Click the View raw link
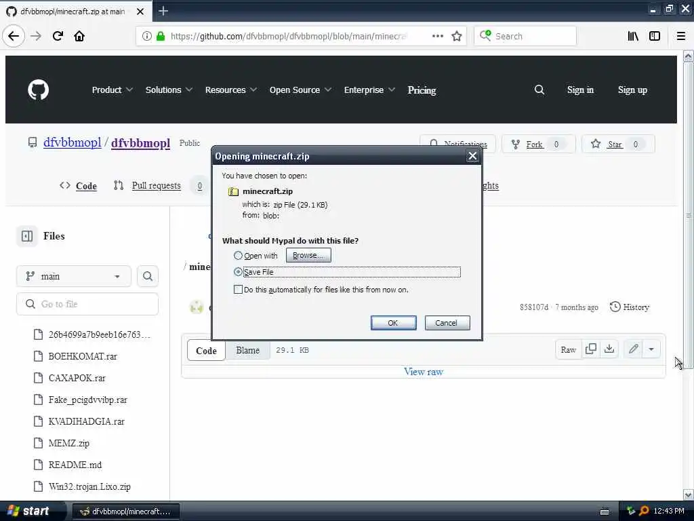694x521 pixels. coord(423,372)
